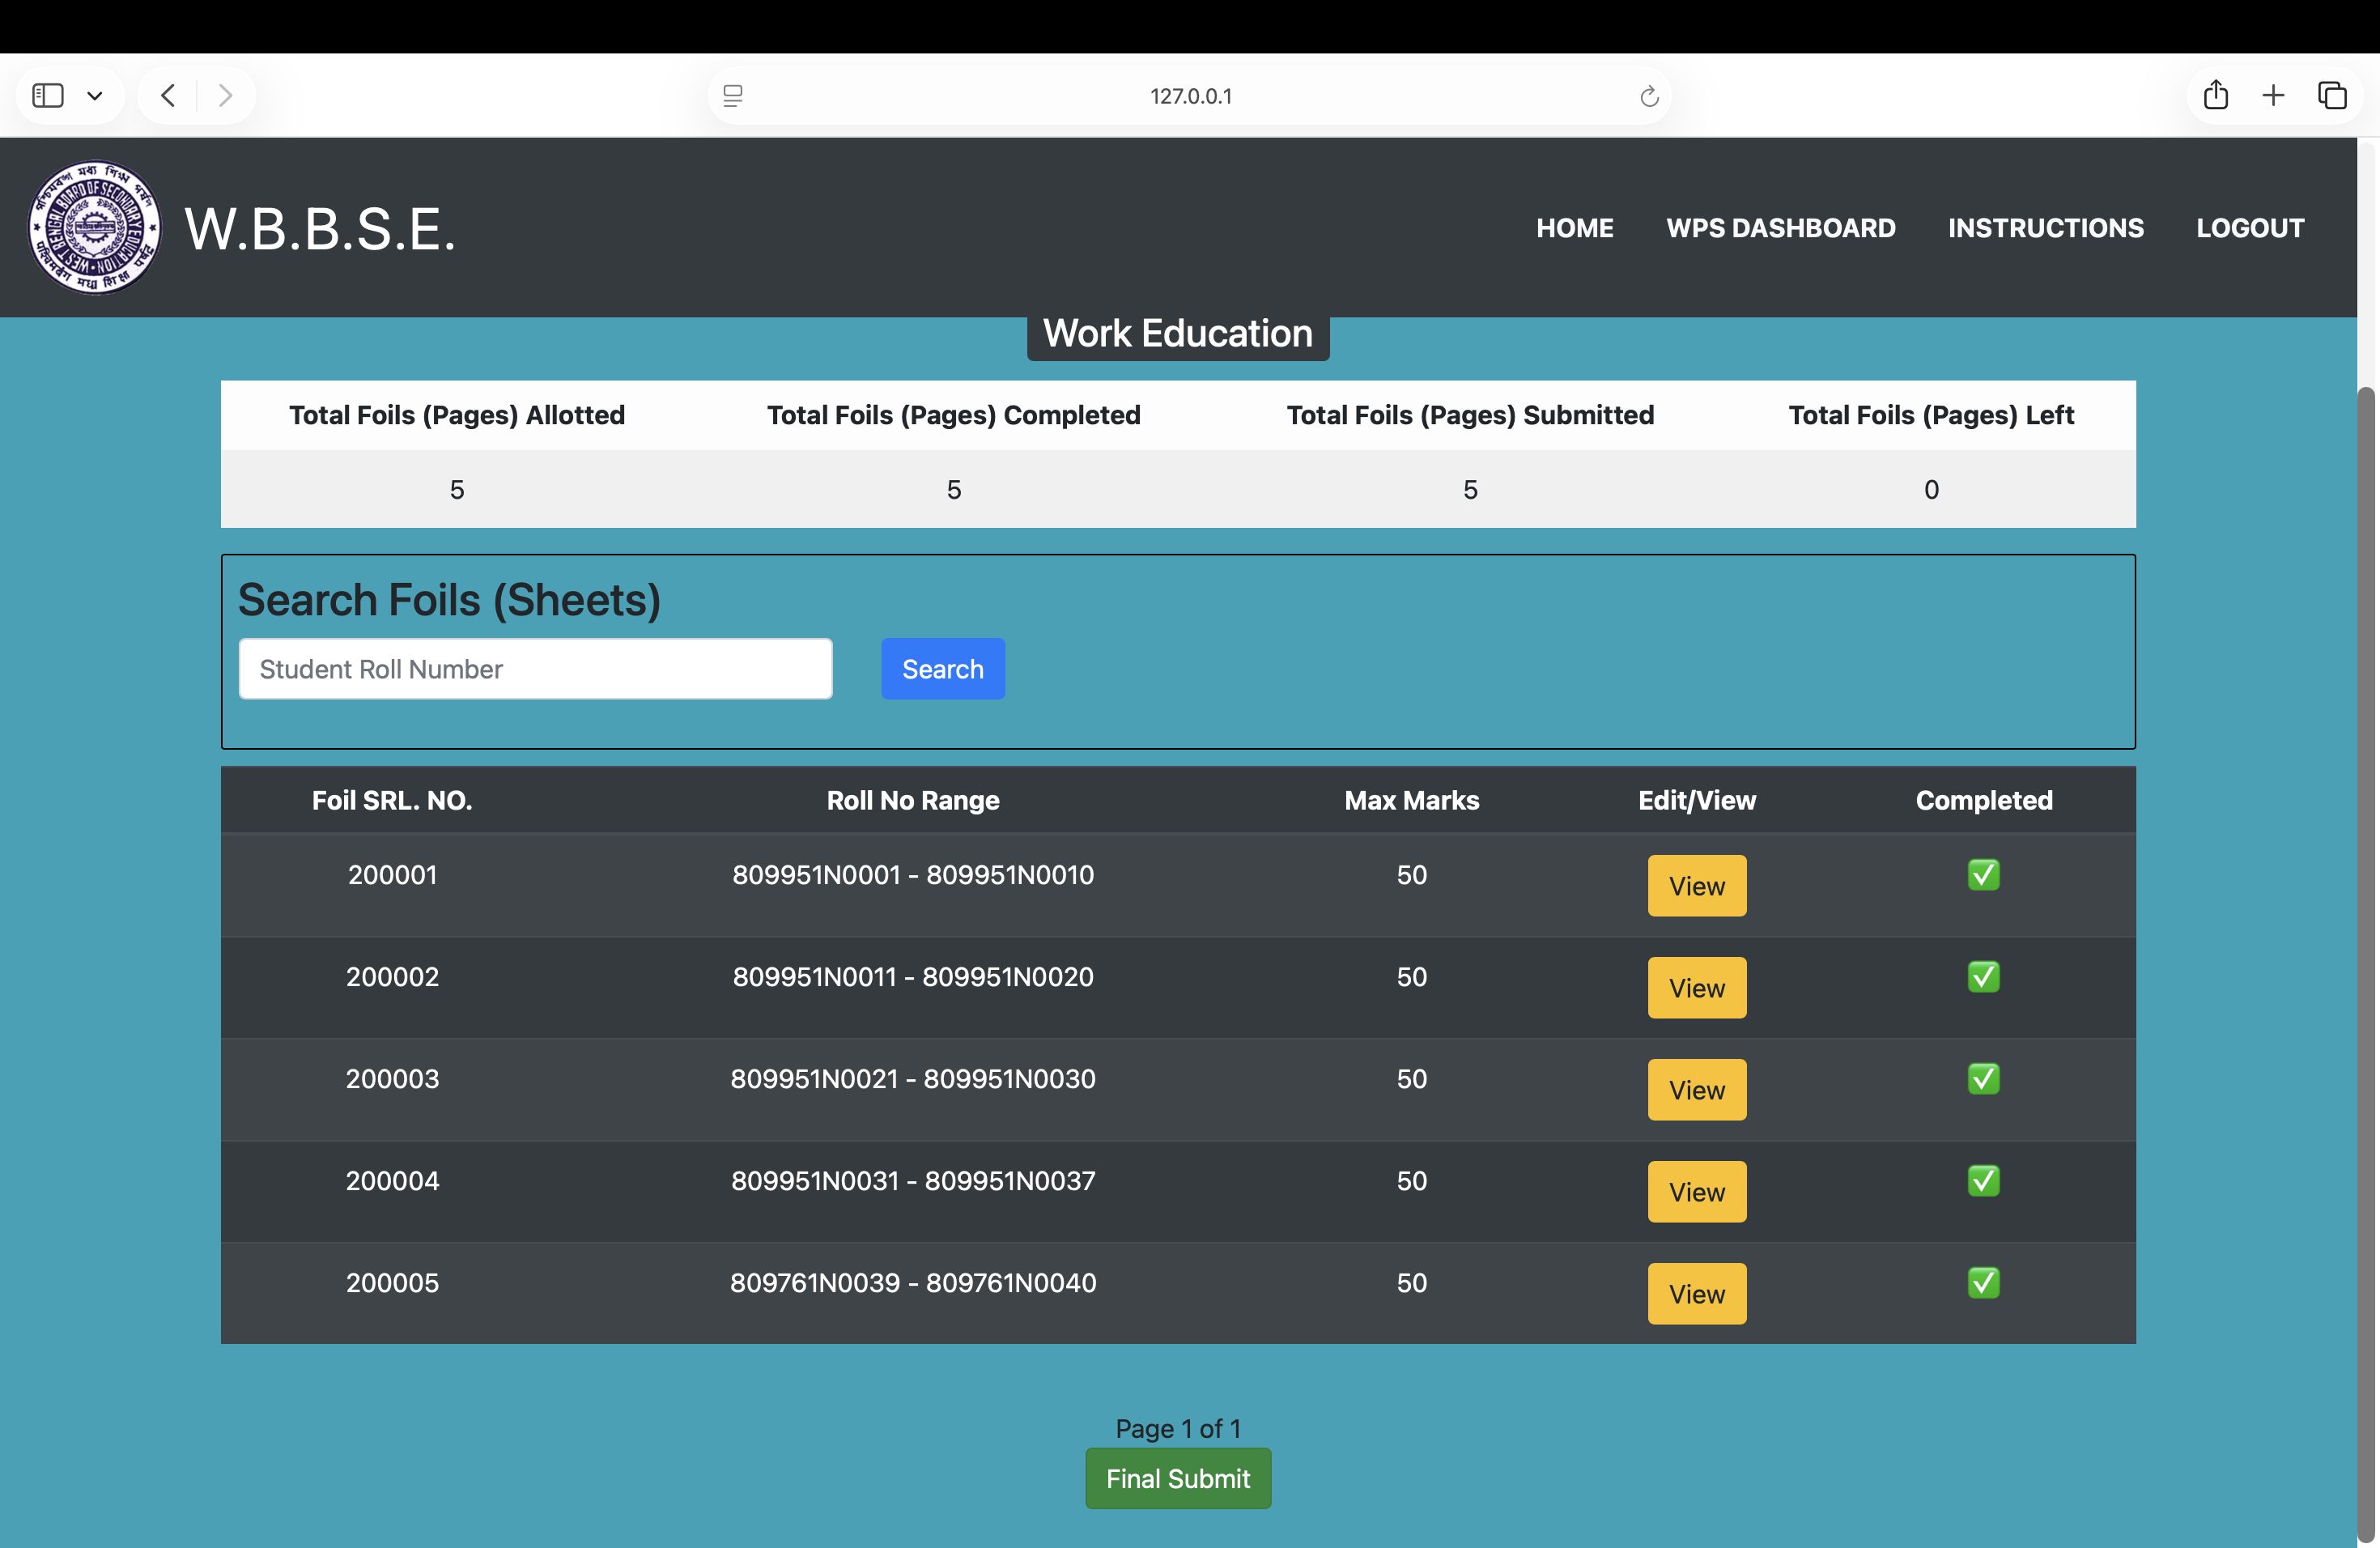The height and width of the screenshot is (1548, 2380).
Task: Focus the Student Roll Number field
Action: (535, 669)
